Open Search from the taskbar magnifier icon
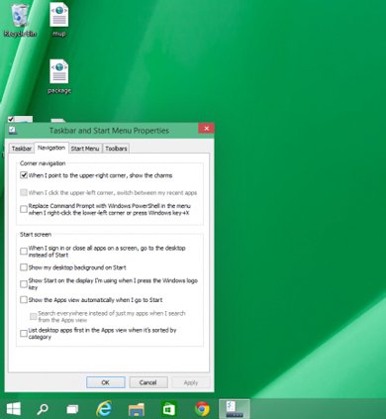This screenshot has width=386, height=419. (43, 409)
